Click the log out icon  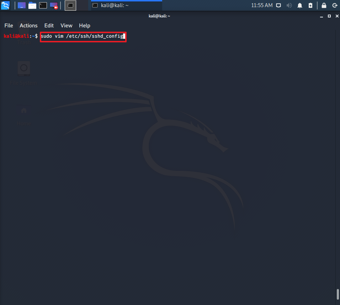(335, 5)
